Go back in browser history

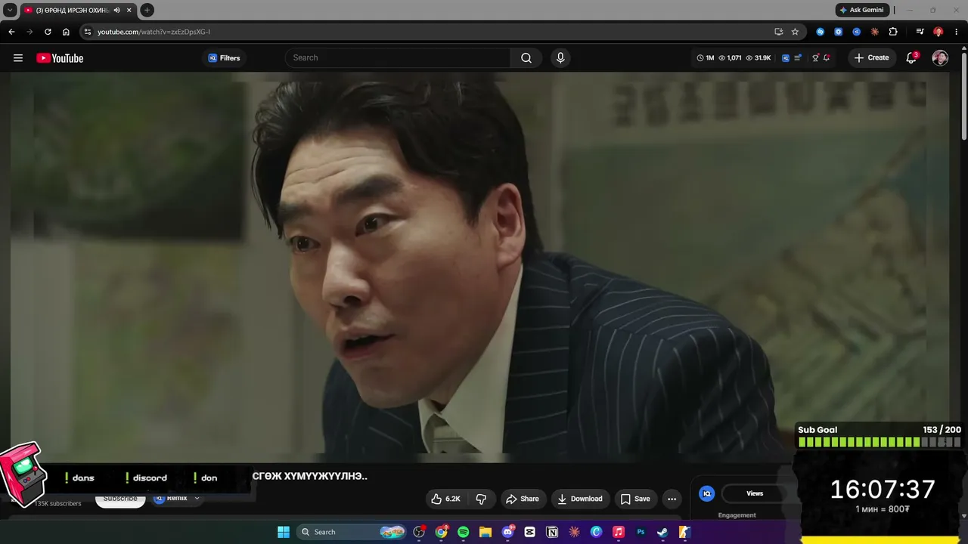[11, 32]
